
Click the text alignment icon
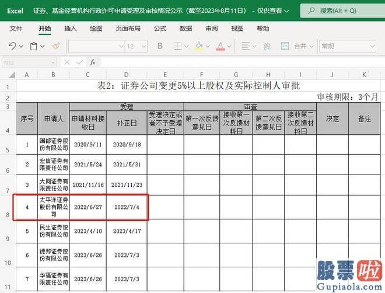coord(246,46)
